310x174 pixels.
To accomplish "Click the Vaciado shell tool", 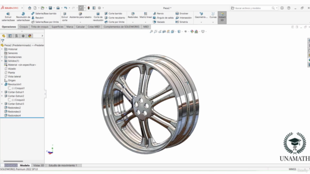I will tap(159, 22).
